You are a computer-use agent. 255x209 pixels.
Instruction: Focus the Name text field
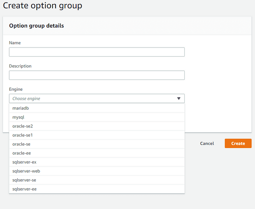click(x=97, y=52)
